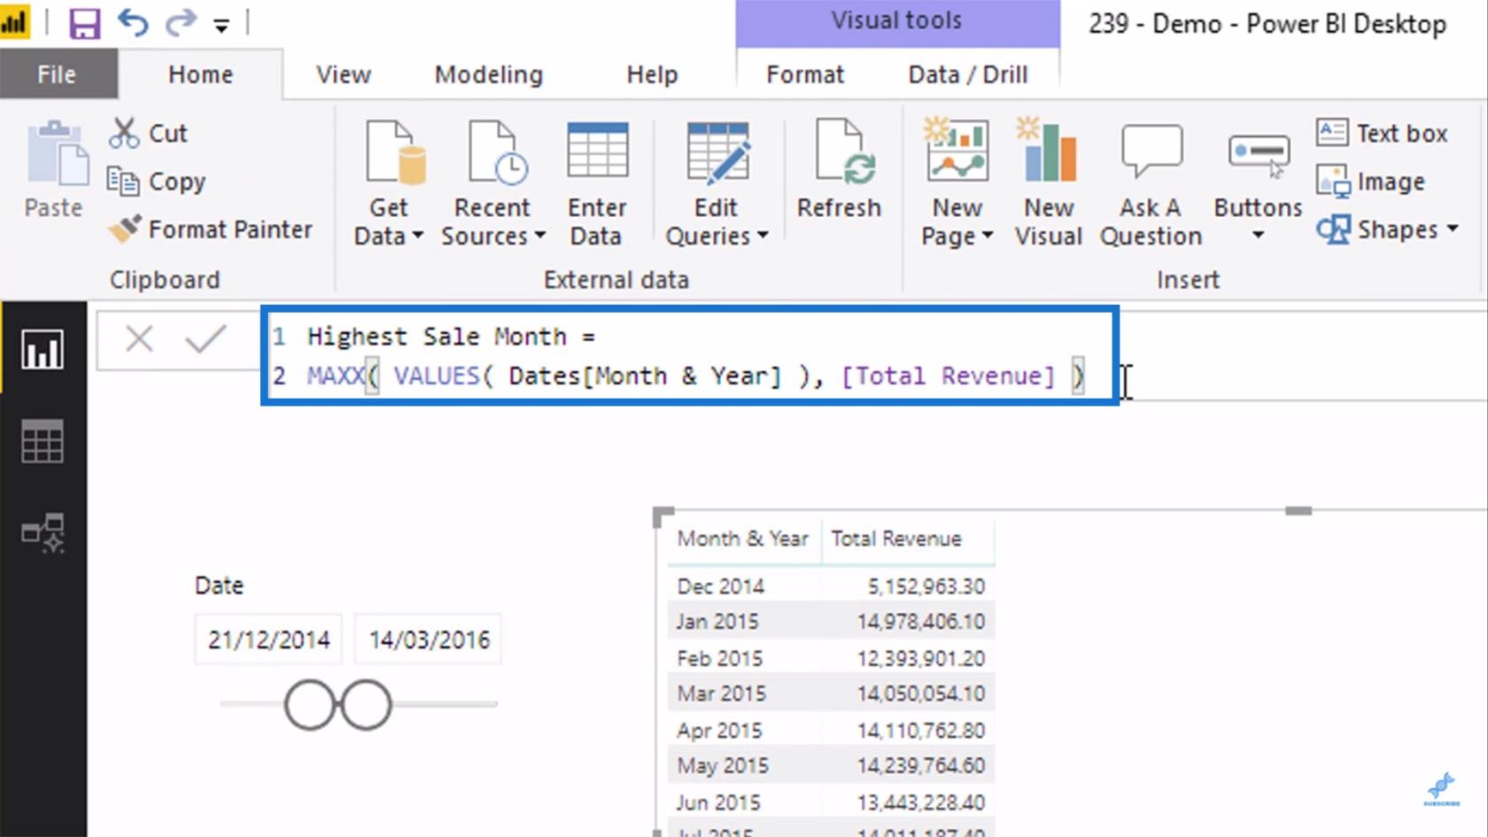This screenshot has height=837, width=1488.
Task: Select the Jan 2015 row cell
Action: pos(717,622)
